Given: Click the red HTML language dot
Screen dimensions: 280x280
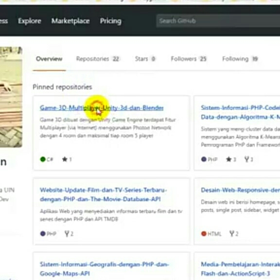Looking at the screenshot, I should coord(204,233).
